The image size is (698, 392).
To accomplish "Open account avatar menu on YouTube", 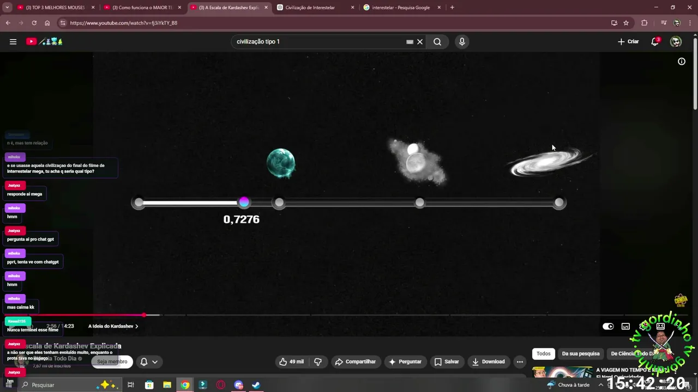I will tap(676, 41).
